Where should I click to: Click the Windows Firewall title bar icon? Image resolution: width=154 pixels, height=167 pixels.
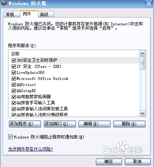[x=4, y=3]
